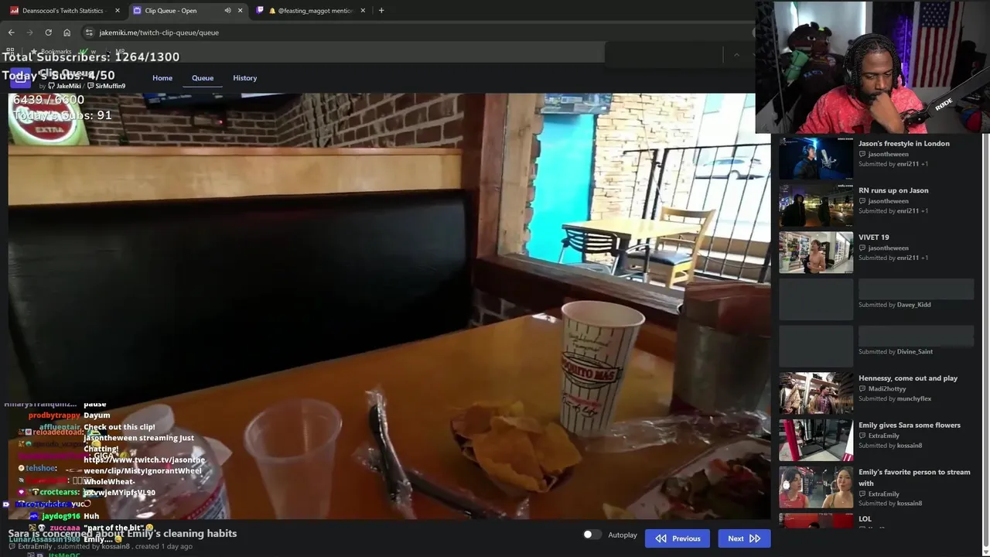Open JakeMiki GitHub profile link
Viewport: 990px width, 557px height.
click(x=65, y=86)
